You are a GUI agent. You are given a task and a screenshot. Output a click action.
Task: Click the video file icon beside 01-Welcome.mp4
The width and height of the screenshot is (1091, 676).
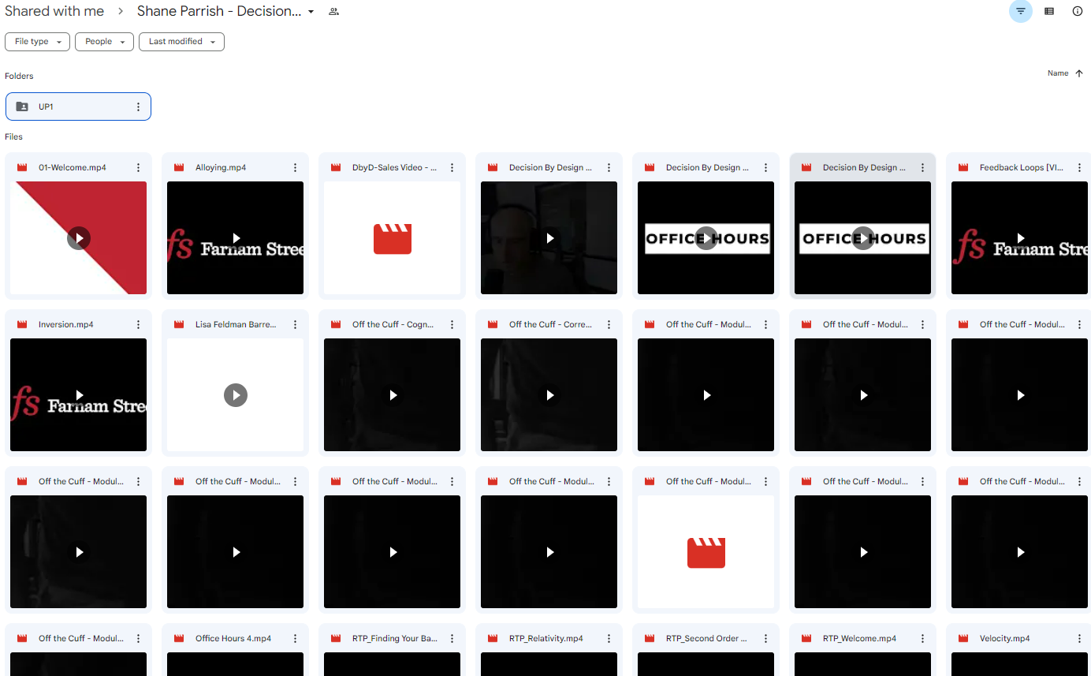(x=22, y=168)
